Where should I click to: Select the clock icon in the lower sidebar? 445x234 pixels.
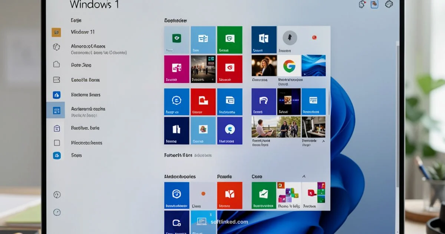[x=57, y=212]
